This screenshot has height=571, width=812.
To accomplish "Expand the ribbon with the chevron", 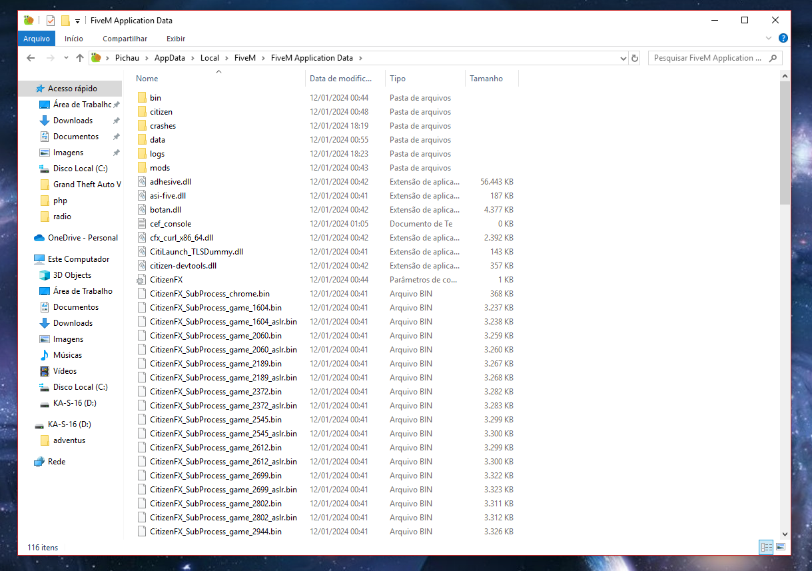I will 769,39.
